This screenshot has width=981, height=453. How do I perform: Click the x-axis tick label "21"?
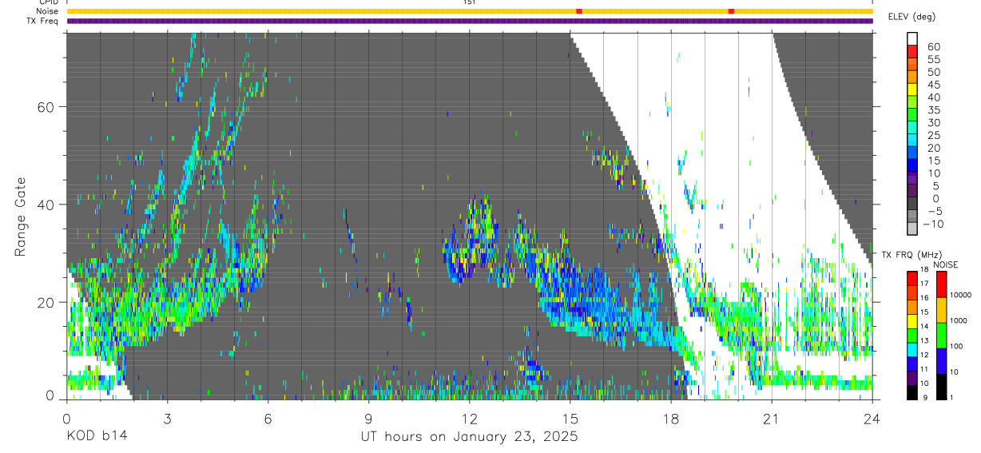coord(771,417)
